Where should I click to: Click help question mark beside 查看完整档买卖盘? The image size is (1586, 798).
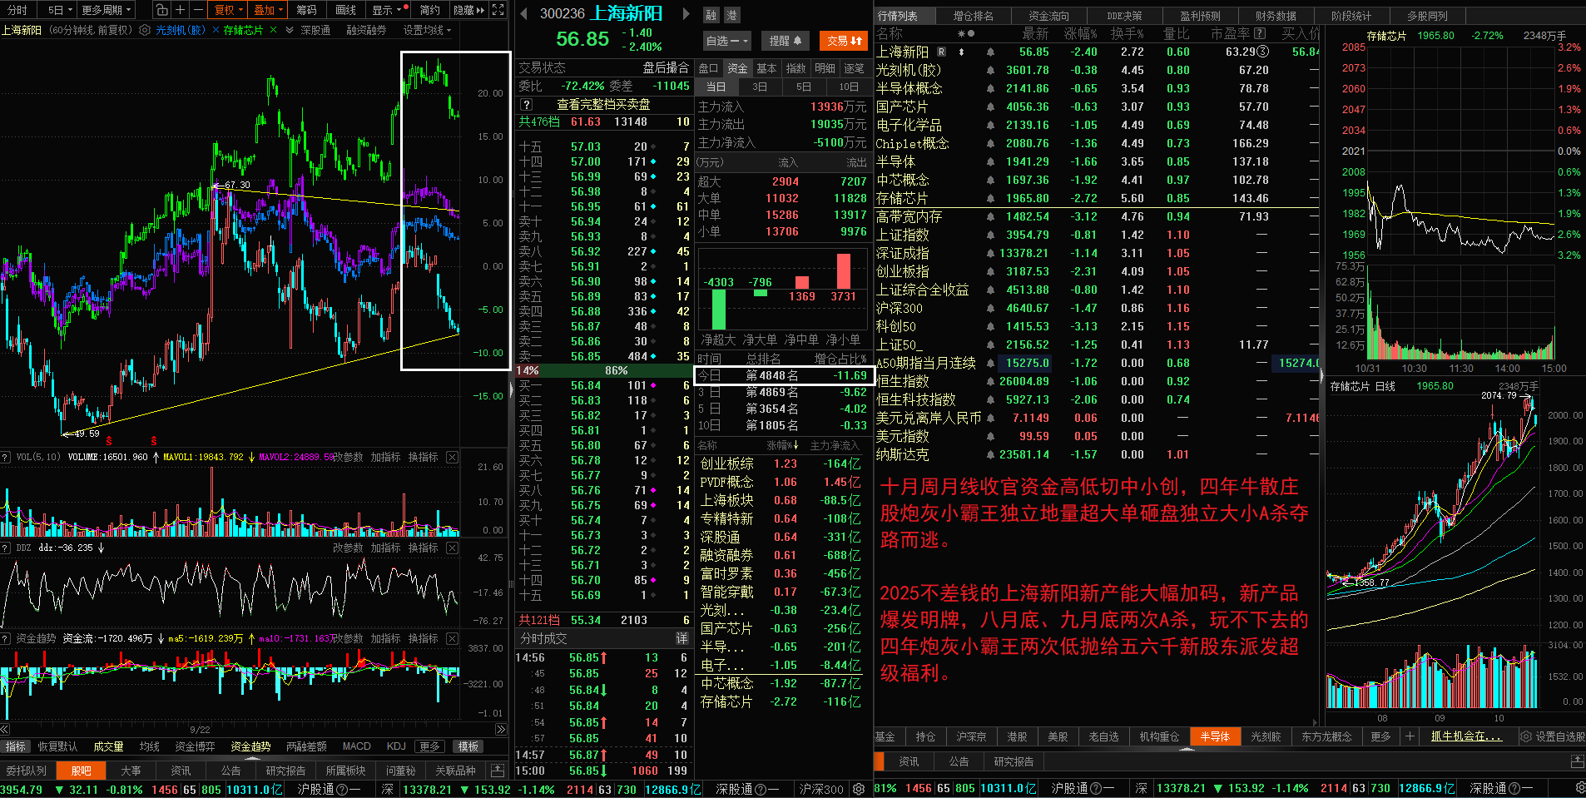526,105
